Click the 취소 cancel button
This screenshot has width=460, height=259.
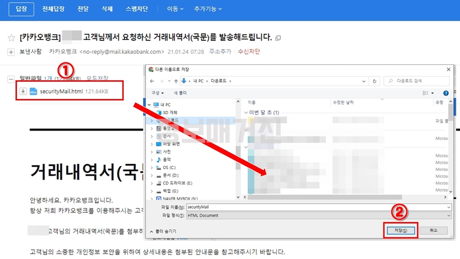433,230
